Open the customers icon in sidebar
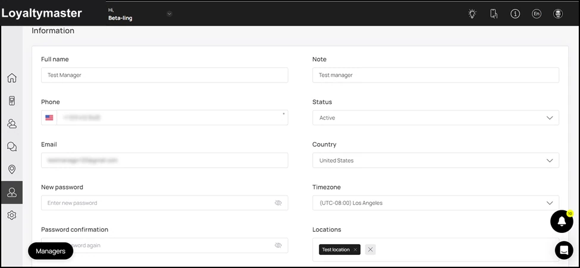The width and height of the screenshot is (580, 268). (x=12, y=124)
